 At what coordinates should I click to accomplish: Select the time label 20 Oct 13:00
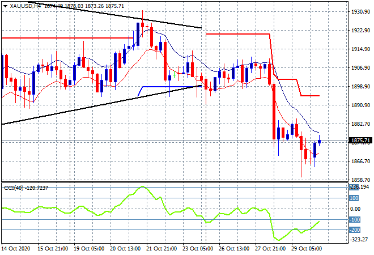tap(125, 249)
